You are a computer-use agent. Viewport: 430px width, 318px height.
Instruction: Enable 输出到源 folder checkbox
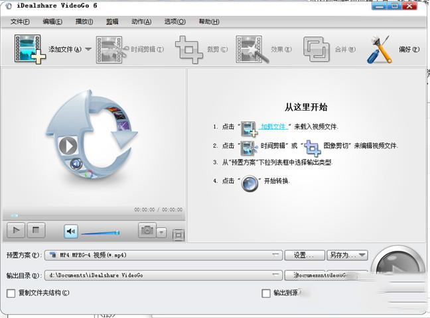click(x=266, y=293)
